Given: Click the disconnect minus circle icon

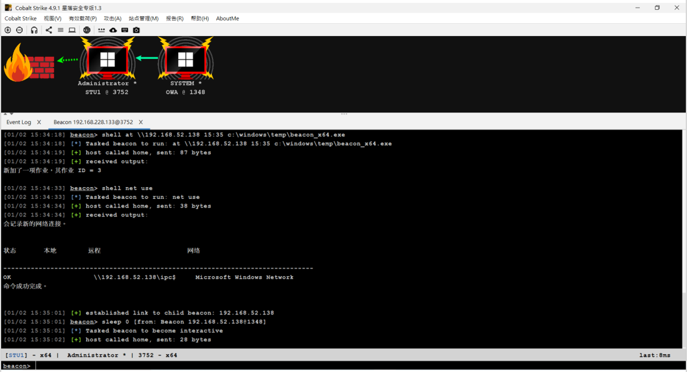Looking at the screenshot, I should (19, 30).
